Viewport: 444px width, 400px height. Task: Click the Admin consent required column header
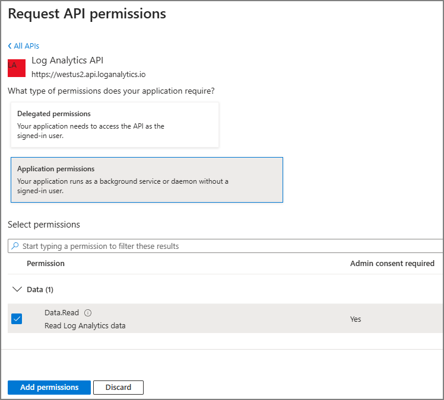tap(392, 264)
